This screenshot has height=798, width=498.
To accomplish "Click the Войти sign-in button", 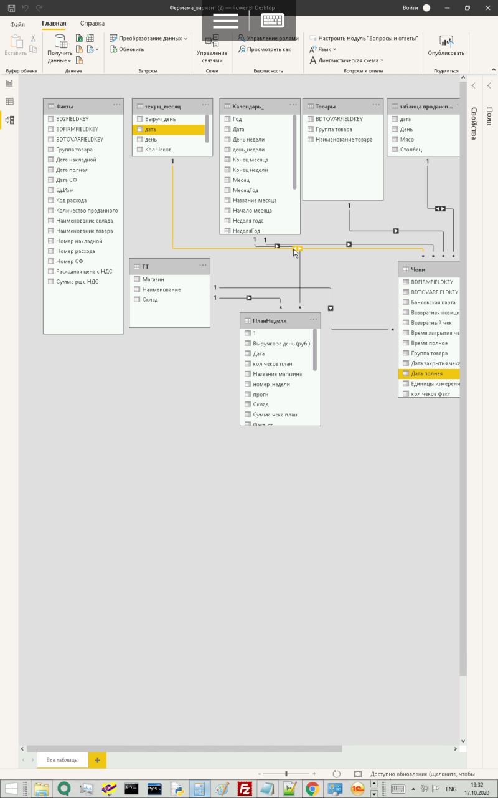I will click(x=410, y=8).
